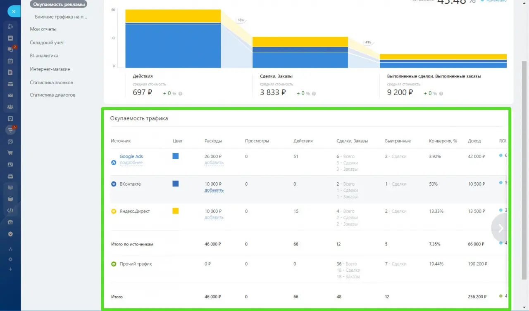The height and width of the screenshot is (311, 529).
Task: Expand details via подробнее under Google Ads
Action: (x=131, y=163)
